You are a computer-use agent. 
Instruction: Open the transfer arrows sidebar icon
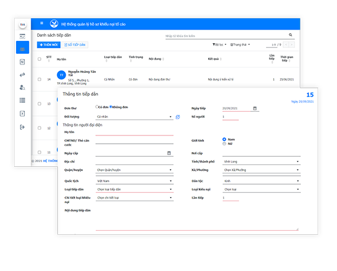[x=22, y=75]
